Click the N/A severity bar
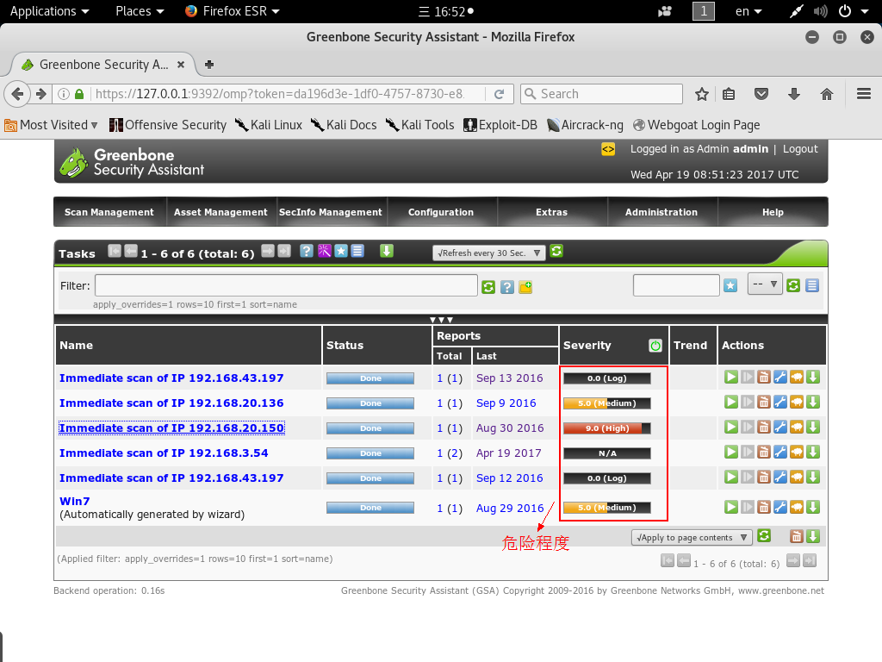This screenshot has width=882, height=662. coord(607,453)
